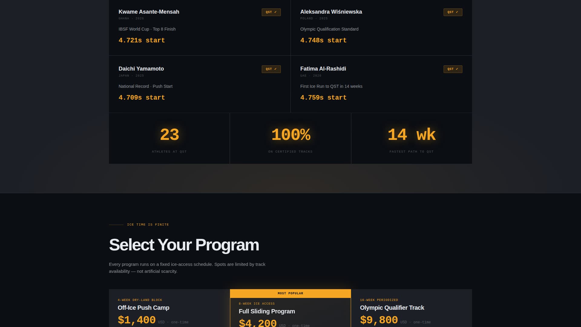Screen dimensions: 581x327
Task: Click the '100%' certified tracks stat
Action: pos(290,135)
